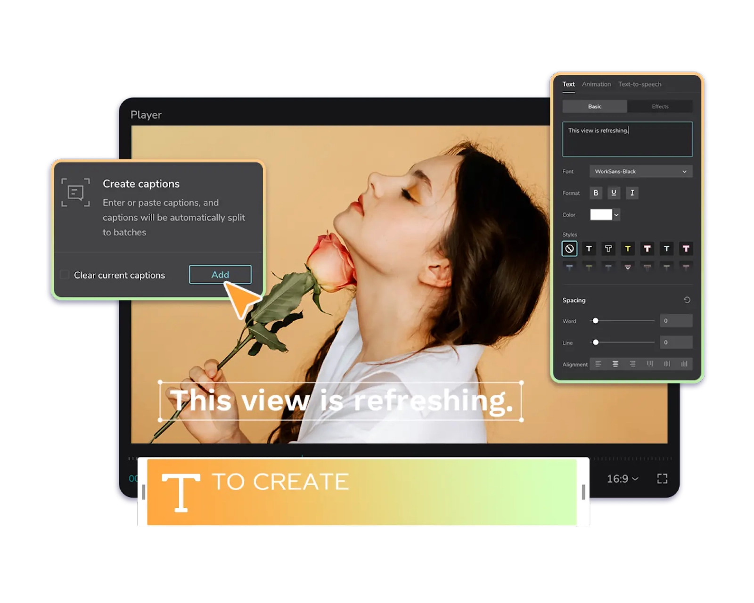
Task: Click the Add button in Create captions
Action: tap(220, 275)
